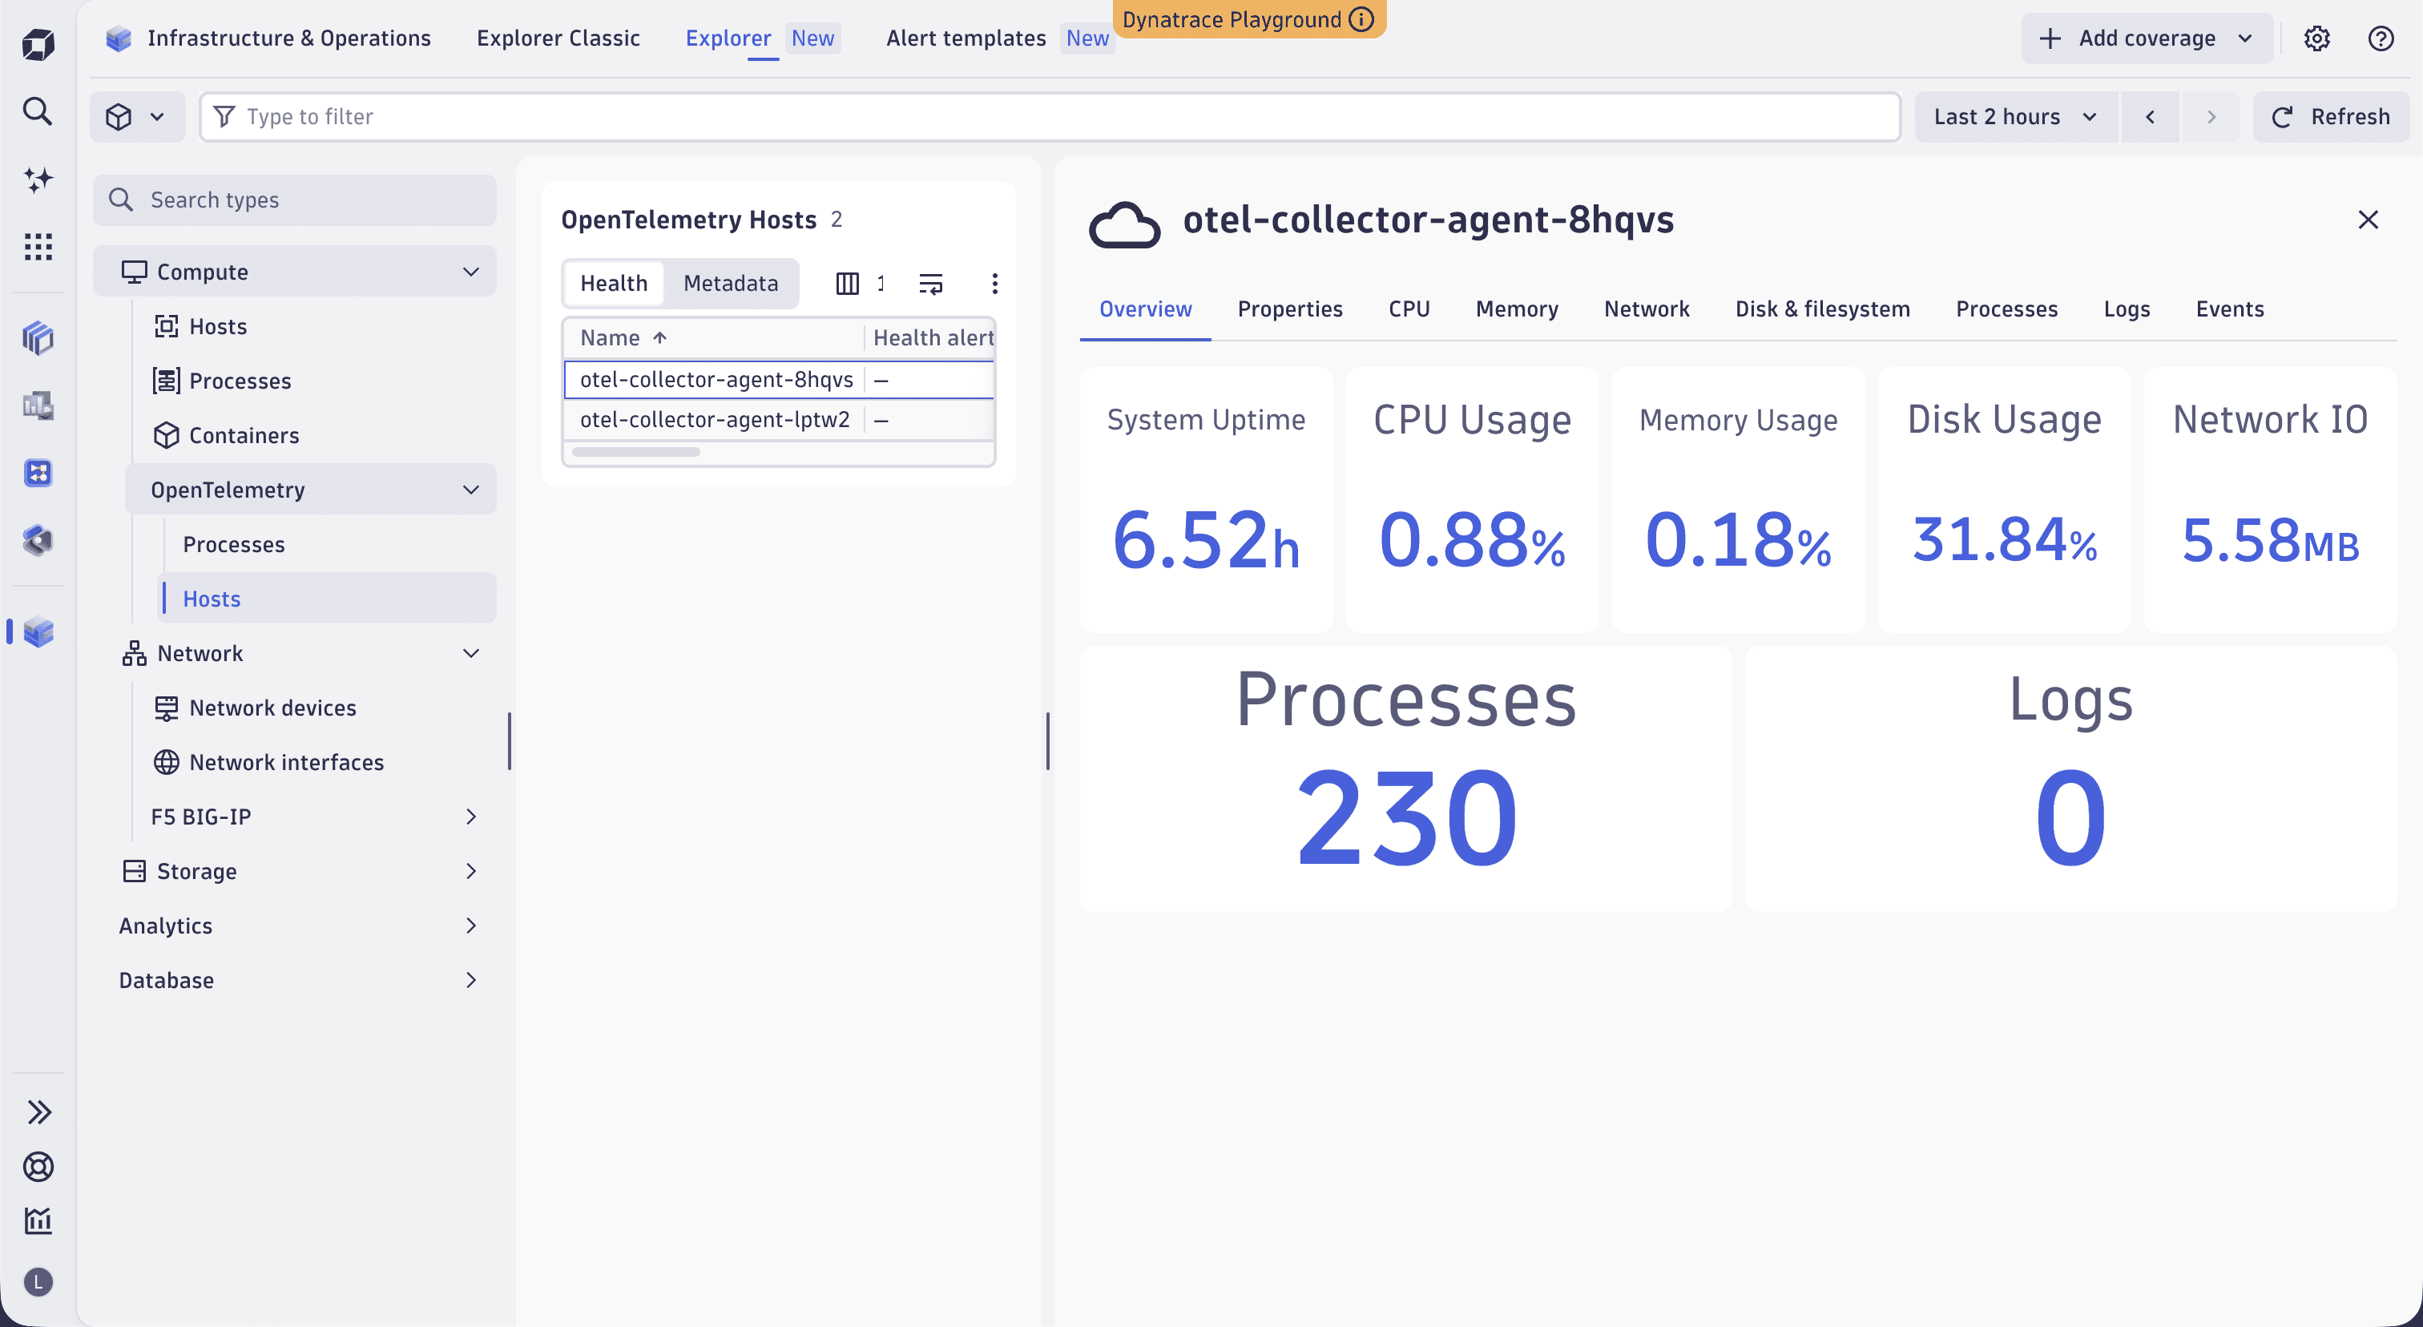
Task: Click the table horizontal scrollbar
Action: click(x=636, y=453)
